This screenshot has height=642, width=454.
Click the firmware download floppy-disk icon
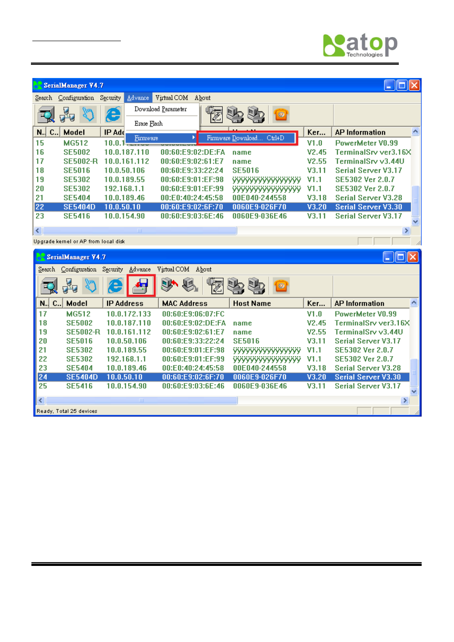tap(141, 286)
